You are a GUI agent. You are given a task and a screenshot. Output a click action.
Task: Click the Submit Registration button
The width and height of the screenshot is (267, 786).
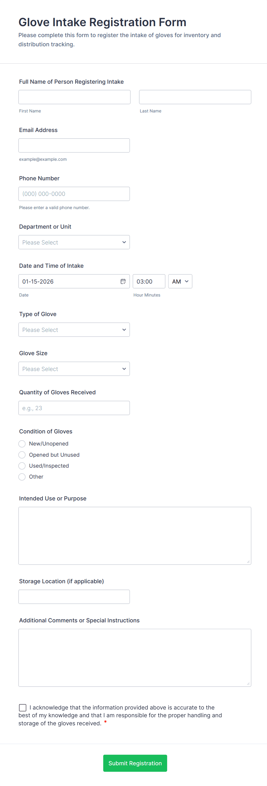(x=135, y=763)
